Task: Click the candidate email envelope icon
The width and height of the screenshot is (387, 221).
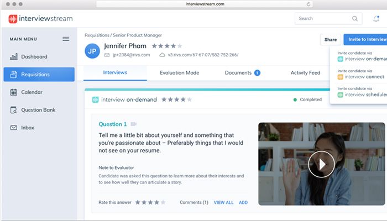Action: [107, 55]
